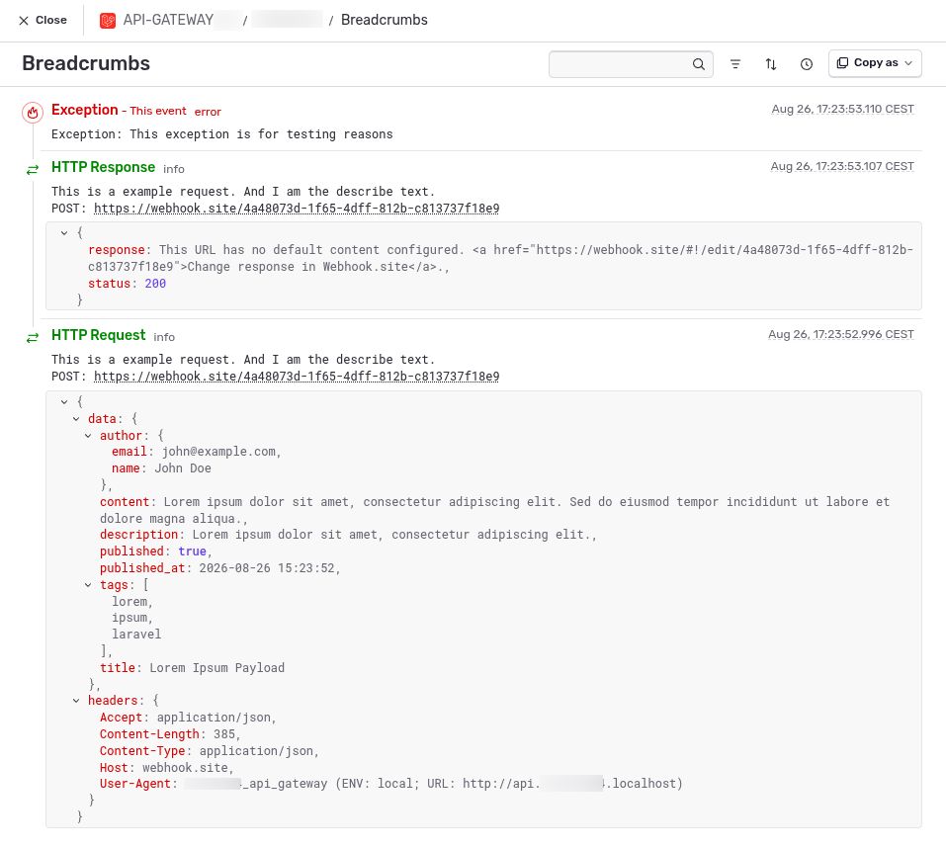
Task: Click the Close button
Action: pyautogui.click(x=43, y=20)
